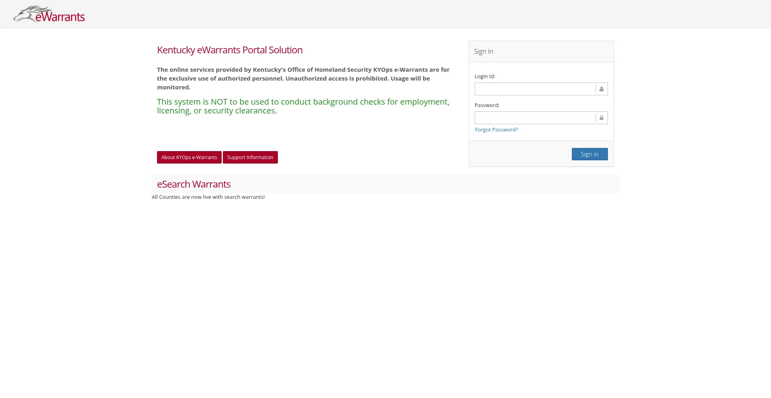Focus the Password input field
Image resolution: width=771 pixels, height=398 pixels.
pyautogui.click(x=534, y=118)
